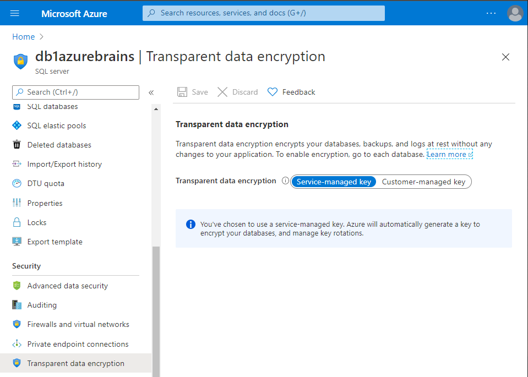Open the Learn more link
528x377 pixels.
449,154
